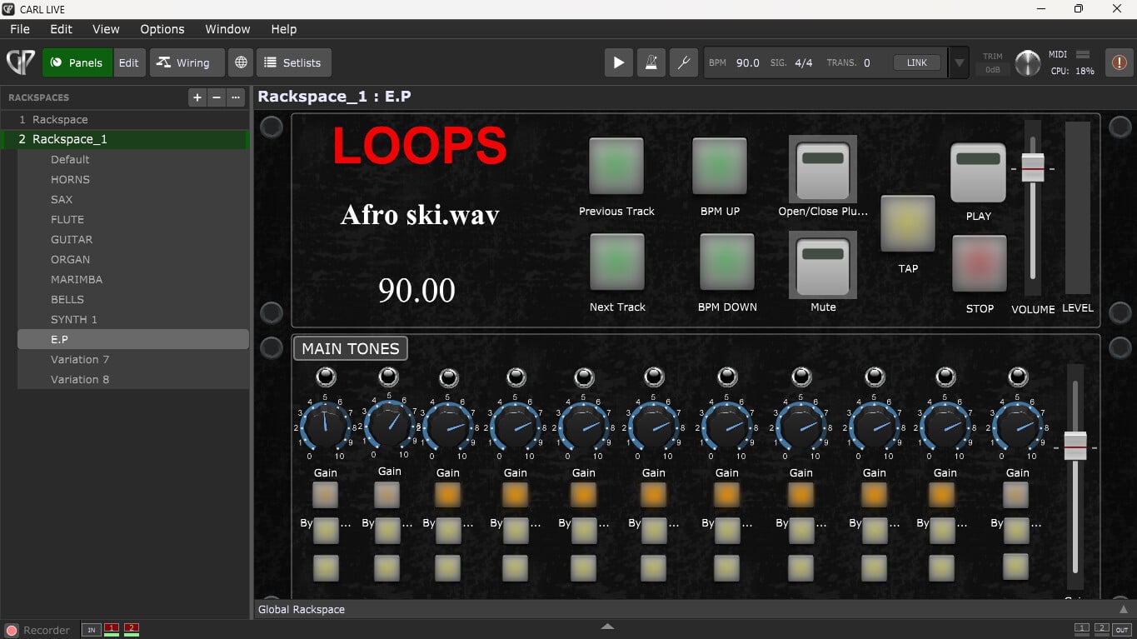Screen dimensions: 1137x639
Task: Click the VOLUME slider handle
Action: coord(1033,167)
